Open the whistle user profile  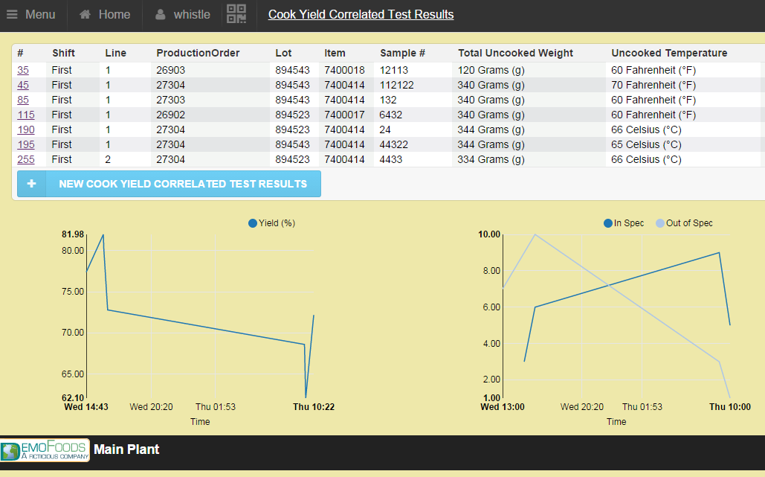[x=183, y=15]
